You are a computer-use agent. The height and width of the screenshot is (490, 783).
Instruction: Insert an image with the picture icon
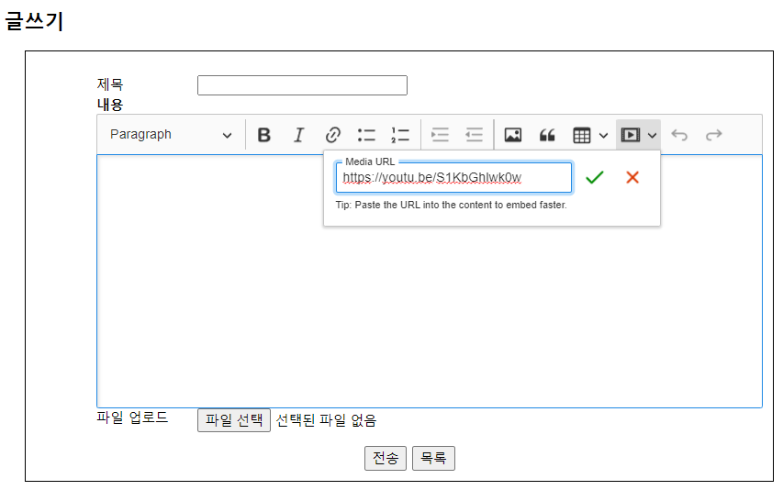(x=513, y=135)
